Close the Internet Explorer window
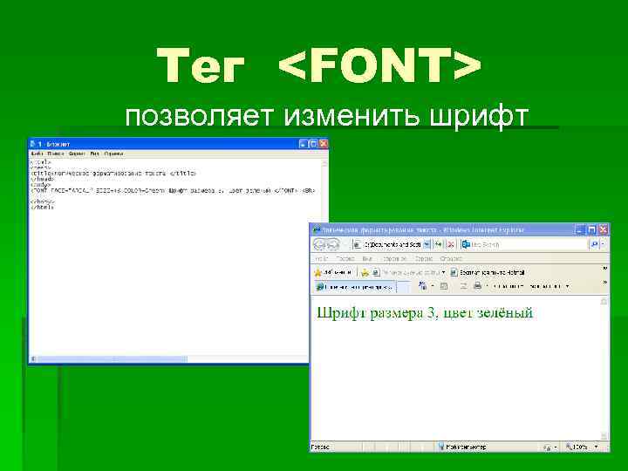The height and width of the screenshot is (471, 628). click(604, 230)
